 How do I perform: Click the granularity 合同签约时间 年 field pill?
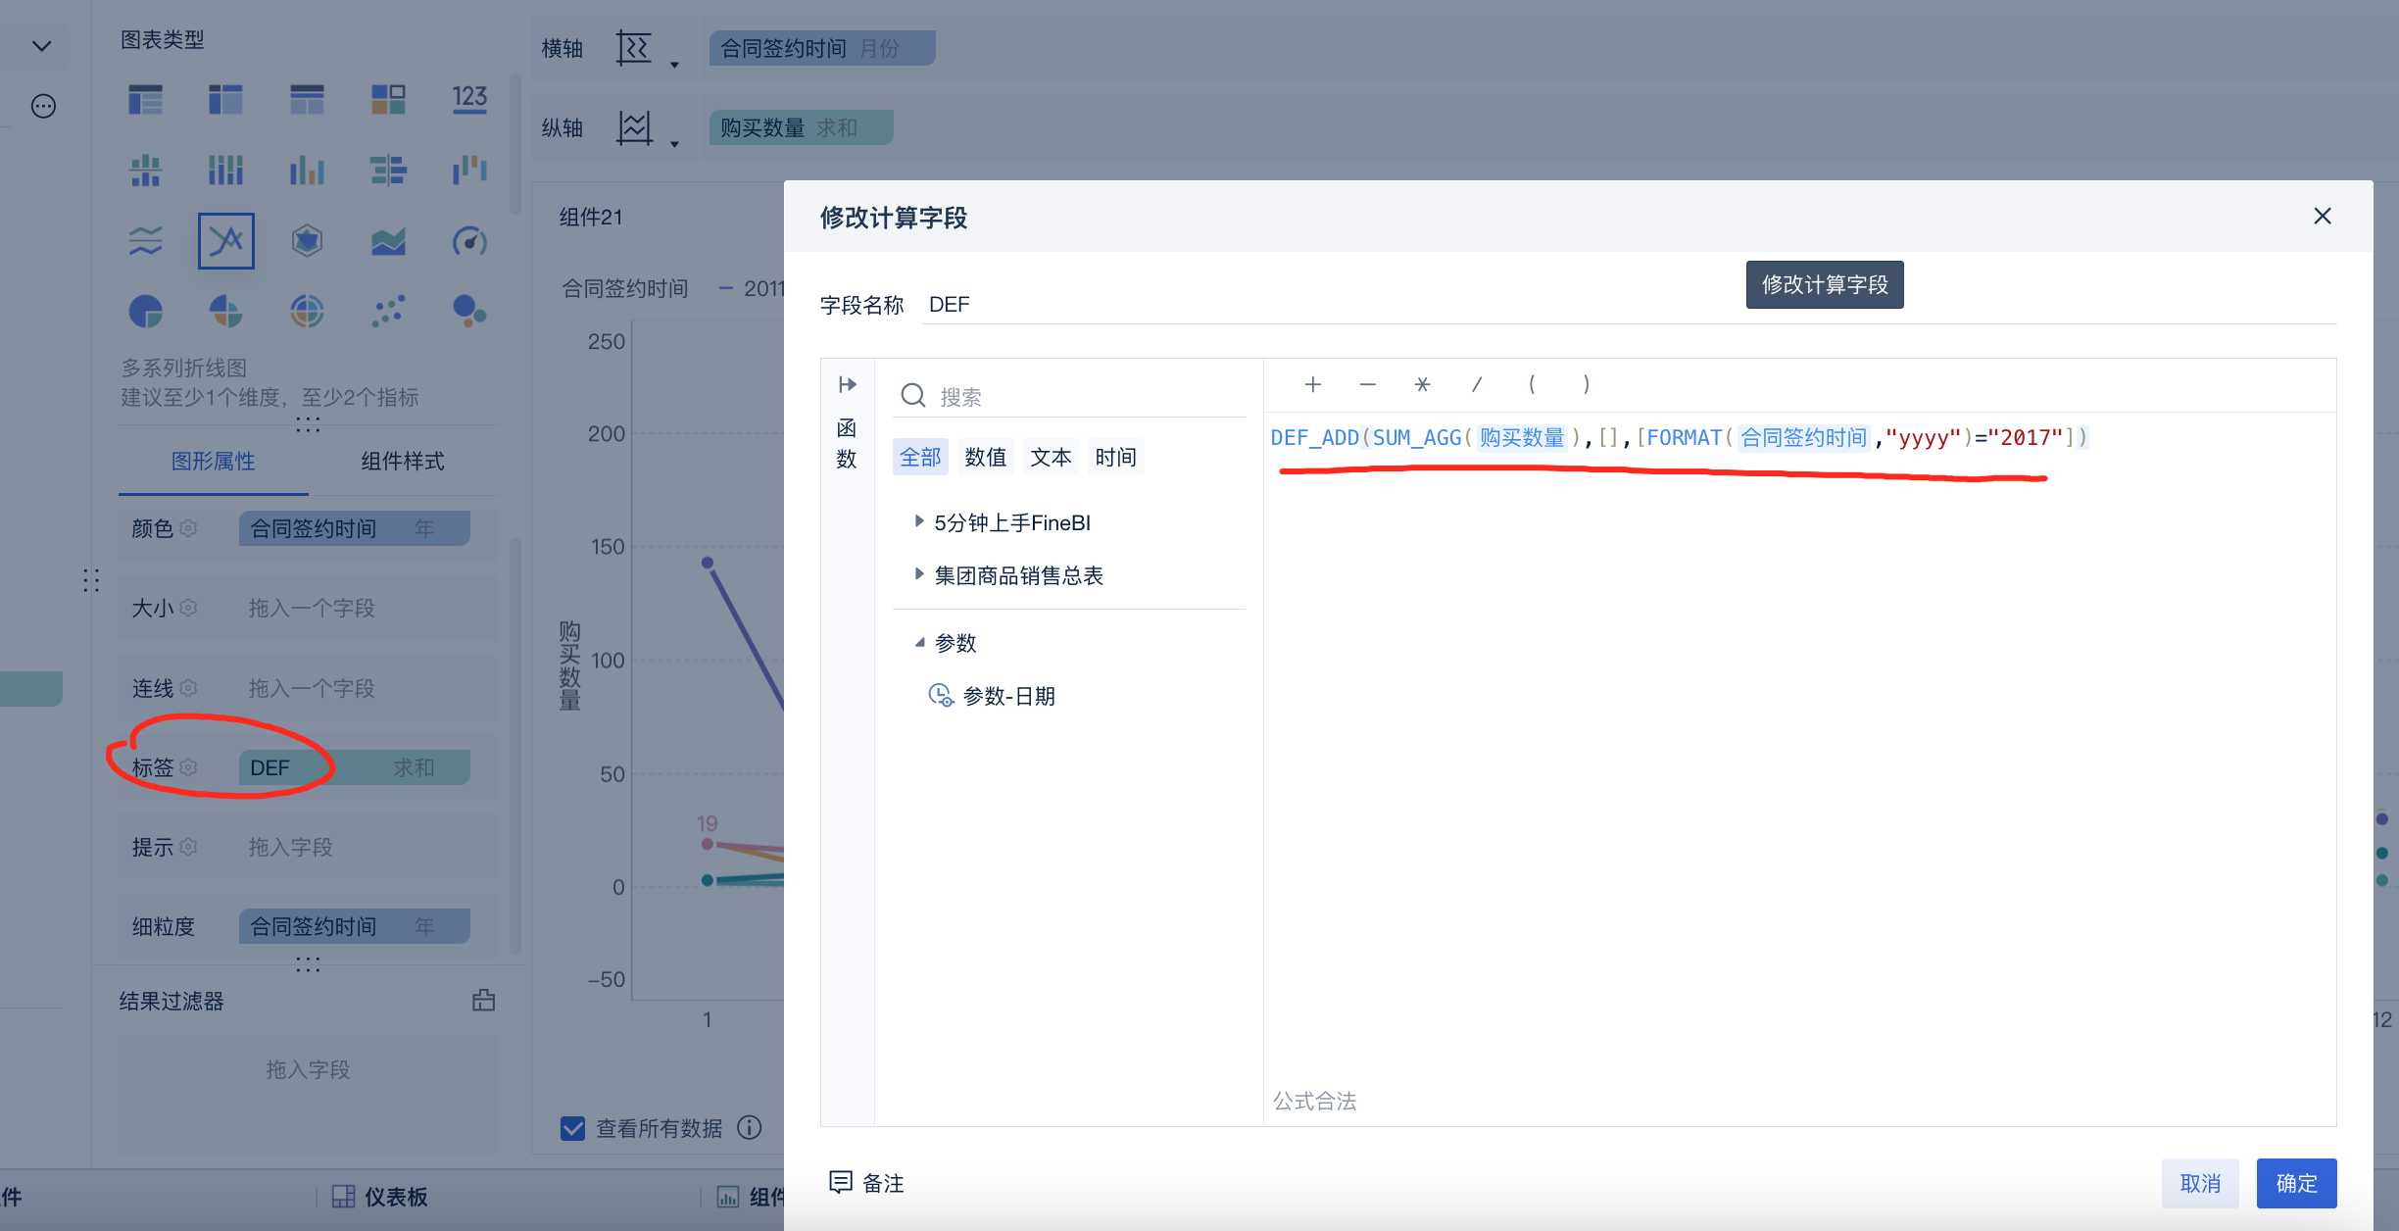(x=354, y=926)
